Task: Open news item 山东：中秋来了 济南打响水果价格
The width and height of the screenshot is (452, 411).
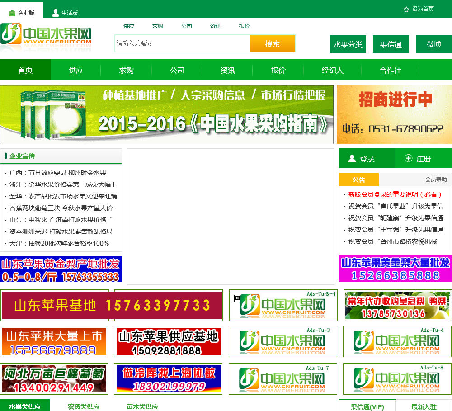Action: tap(61, 220)
